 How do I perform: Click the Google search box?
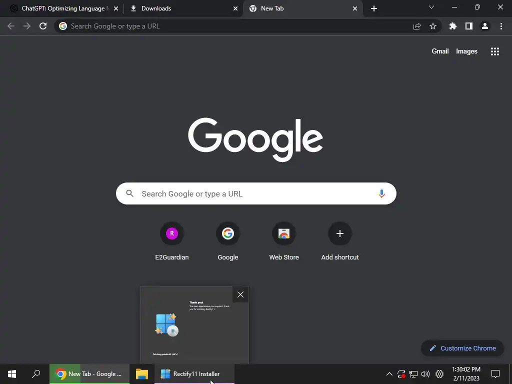coord(256,193)
